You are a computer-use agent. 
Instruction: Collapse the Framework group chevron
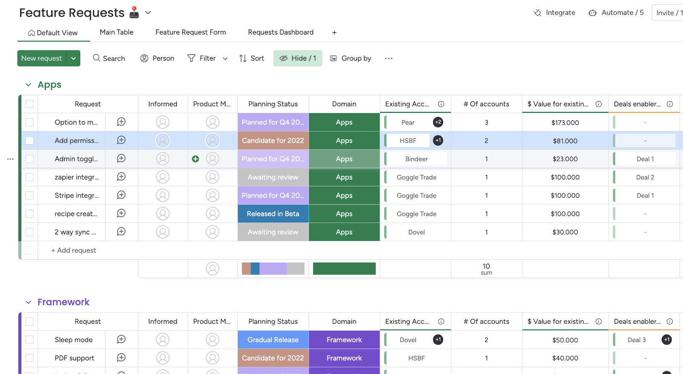pyautogui.click(x=28, y=302)
